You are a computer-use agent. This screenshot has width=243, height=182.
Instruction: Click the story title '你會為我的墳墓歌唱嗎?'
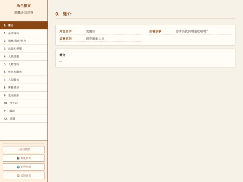click(x=192, y=31)
